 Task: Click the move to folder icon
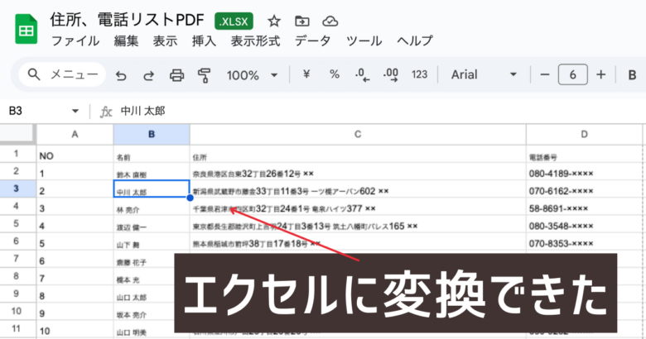click(x=301, y=21)
